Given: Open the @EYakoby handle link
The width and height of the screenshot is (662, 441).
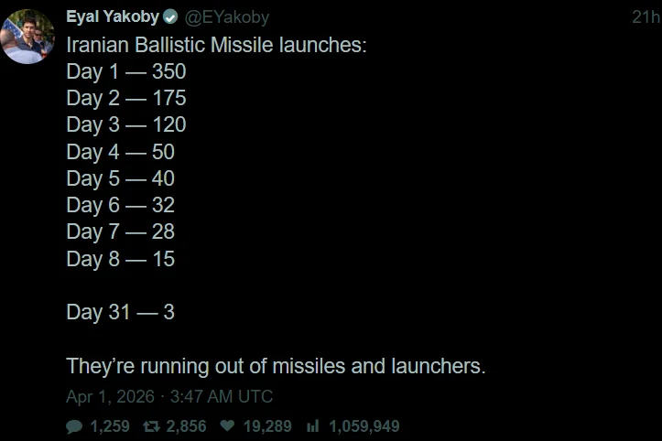Looking at the screenshot, I should (227, 17).
